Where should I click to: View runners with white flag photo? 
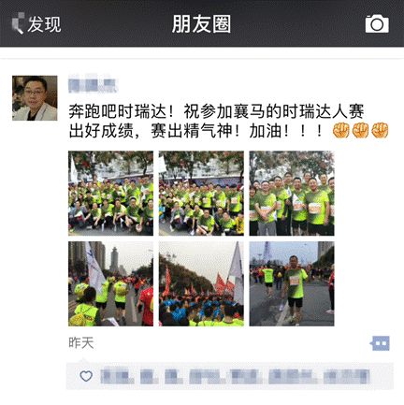coord(110,283)
